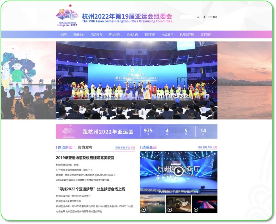Viewport: 276px width, 224px height.
Task: Click the magnifier search icon
Action: 198,17
